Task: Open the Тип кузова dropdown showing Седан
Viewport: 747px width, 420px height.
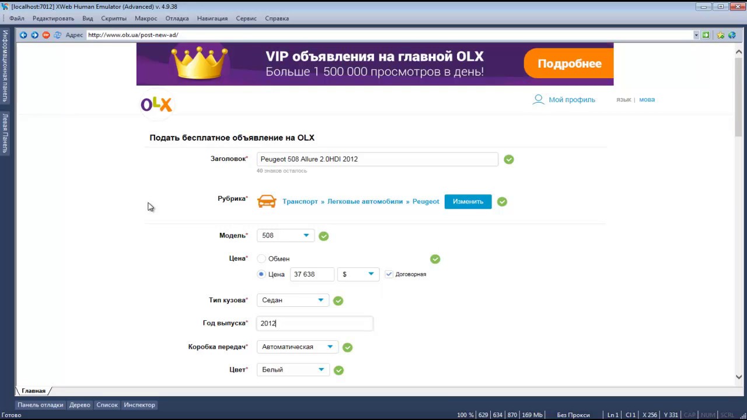Action: click(293, 300)
